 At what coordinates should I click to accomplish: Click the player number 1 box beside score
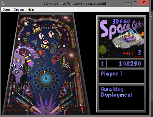pyautogui.click(x=102, y=64)
